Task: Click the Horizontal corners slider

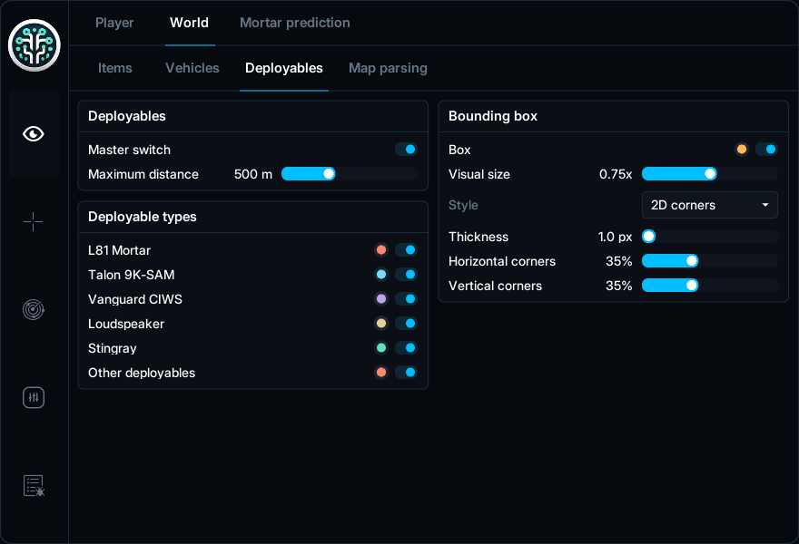Action: pos(710,261)
